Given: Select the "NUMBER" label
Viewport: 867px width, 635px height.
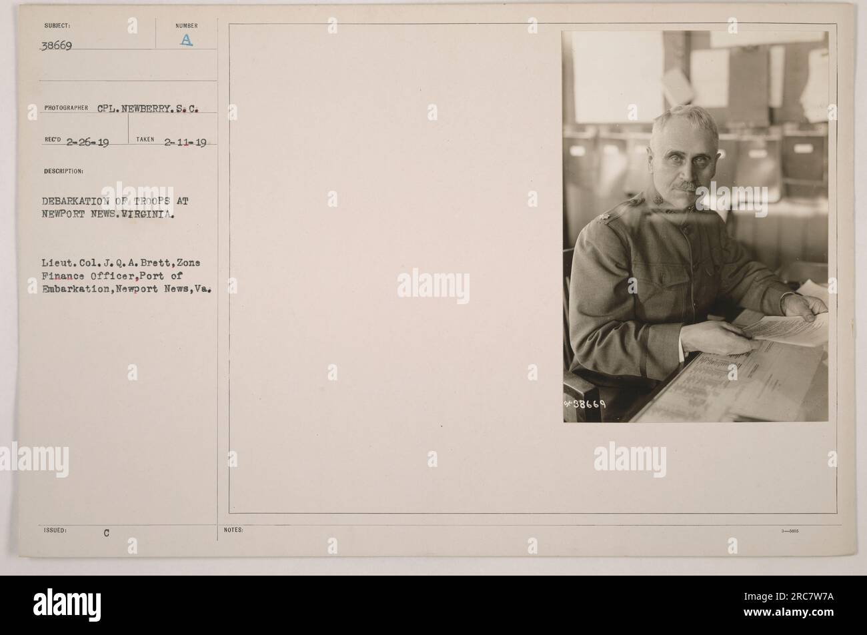Looking at the screenshot, I should click(x=186, y=26).
